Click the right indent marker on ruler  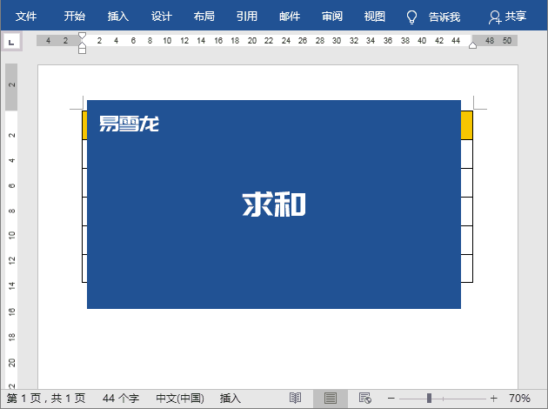[472, 45]
